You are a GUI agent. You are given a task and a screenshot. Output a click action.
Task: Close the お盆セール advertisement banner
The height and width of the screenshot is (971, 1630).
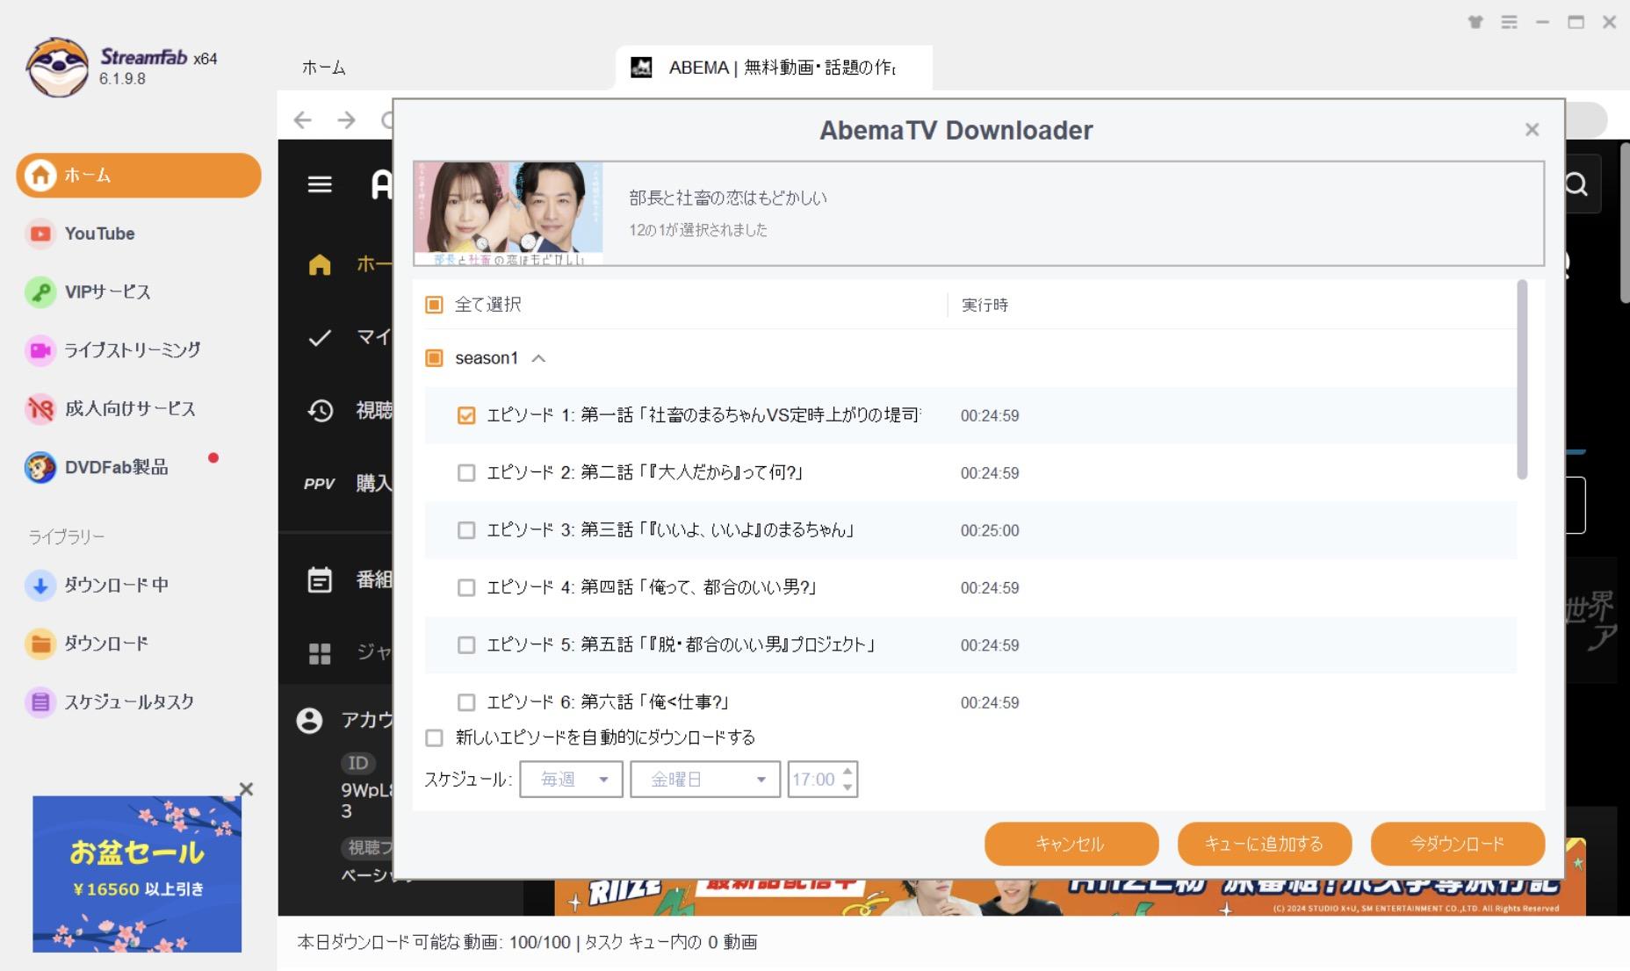246,789
